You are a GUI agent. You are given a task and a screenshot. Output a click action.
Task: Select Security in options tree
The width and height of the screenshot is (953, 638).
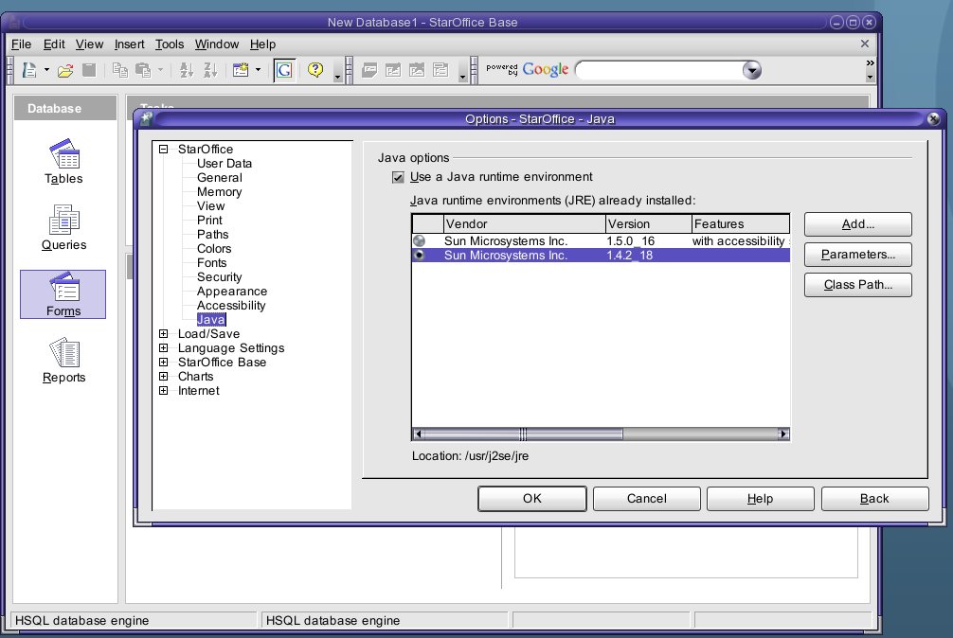point(220,276)
